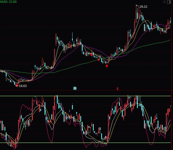This screenshot has width=173, height=150.
Task: Click the diamond icon in top-right corner
Action: click(x=164, y=2)
